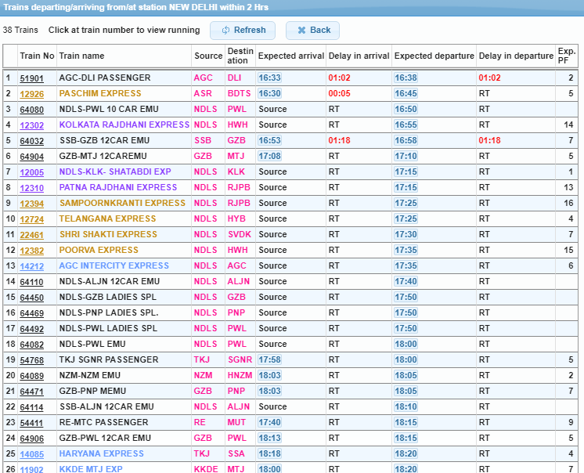Open train number 51901 running status
This screenshot has height=473, width=584.
coord(31,78)
